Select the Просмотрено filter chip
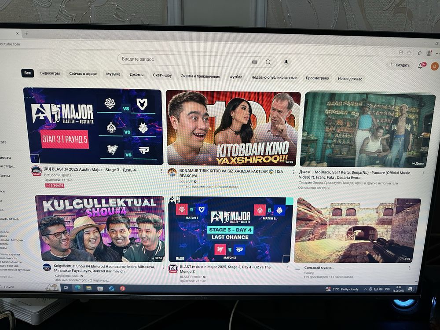The image size is (440, 330). [x=317, y=78]
